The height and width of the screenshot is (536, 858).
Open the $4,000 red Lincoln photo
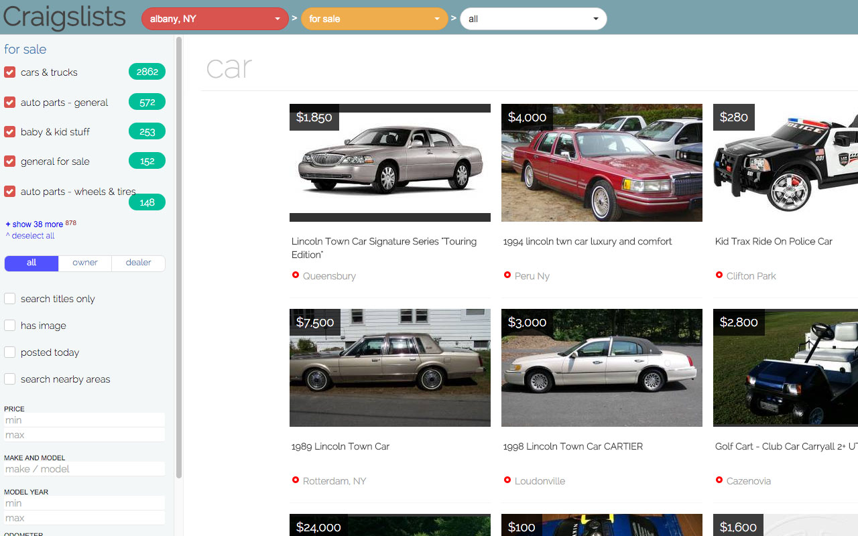[602, 163]
